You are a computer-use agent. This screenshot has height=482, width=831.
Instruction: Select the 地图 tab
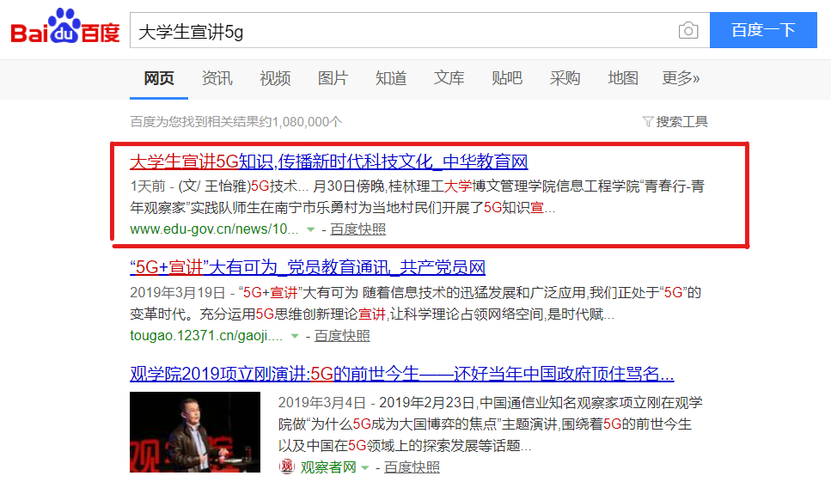click(623, 78)
